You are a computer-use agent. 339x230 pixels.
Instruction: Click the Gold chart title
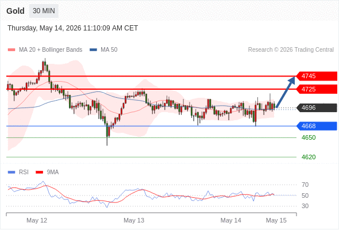coord(16,11)
